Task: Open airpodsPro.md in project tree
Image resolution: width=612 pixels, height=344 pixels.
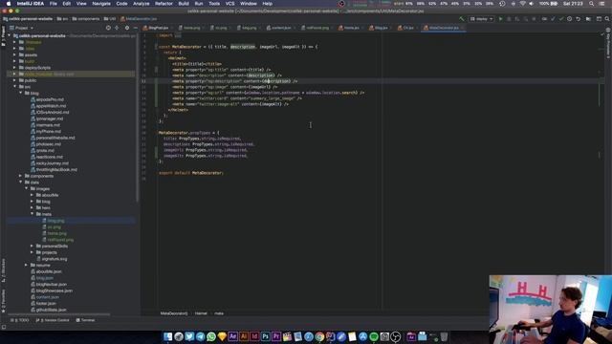Action: tap(50, 99)
